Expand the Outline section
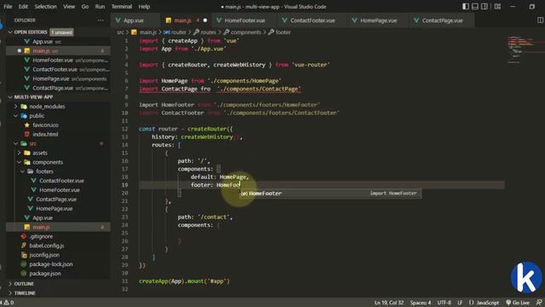This screenshot has height=307, width=545. (x=24, y=284)
